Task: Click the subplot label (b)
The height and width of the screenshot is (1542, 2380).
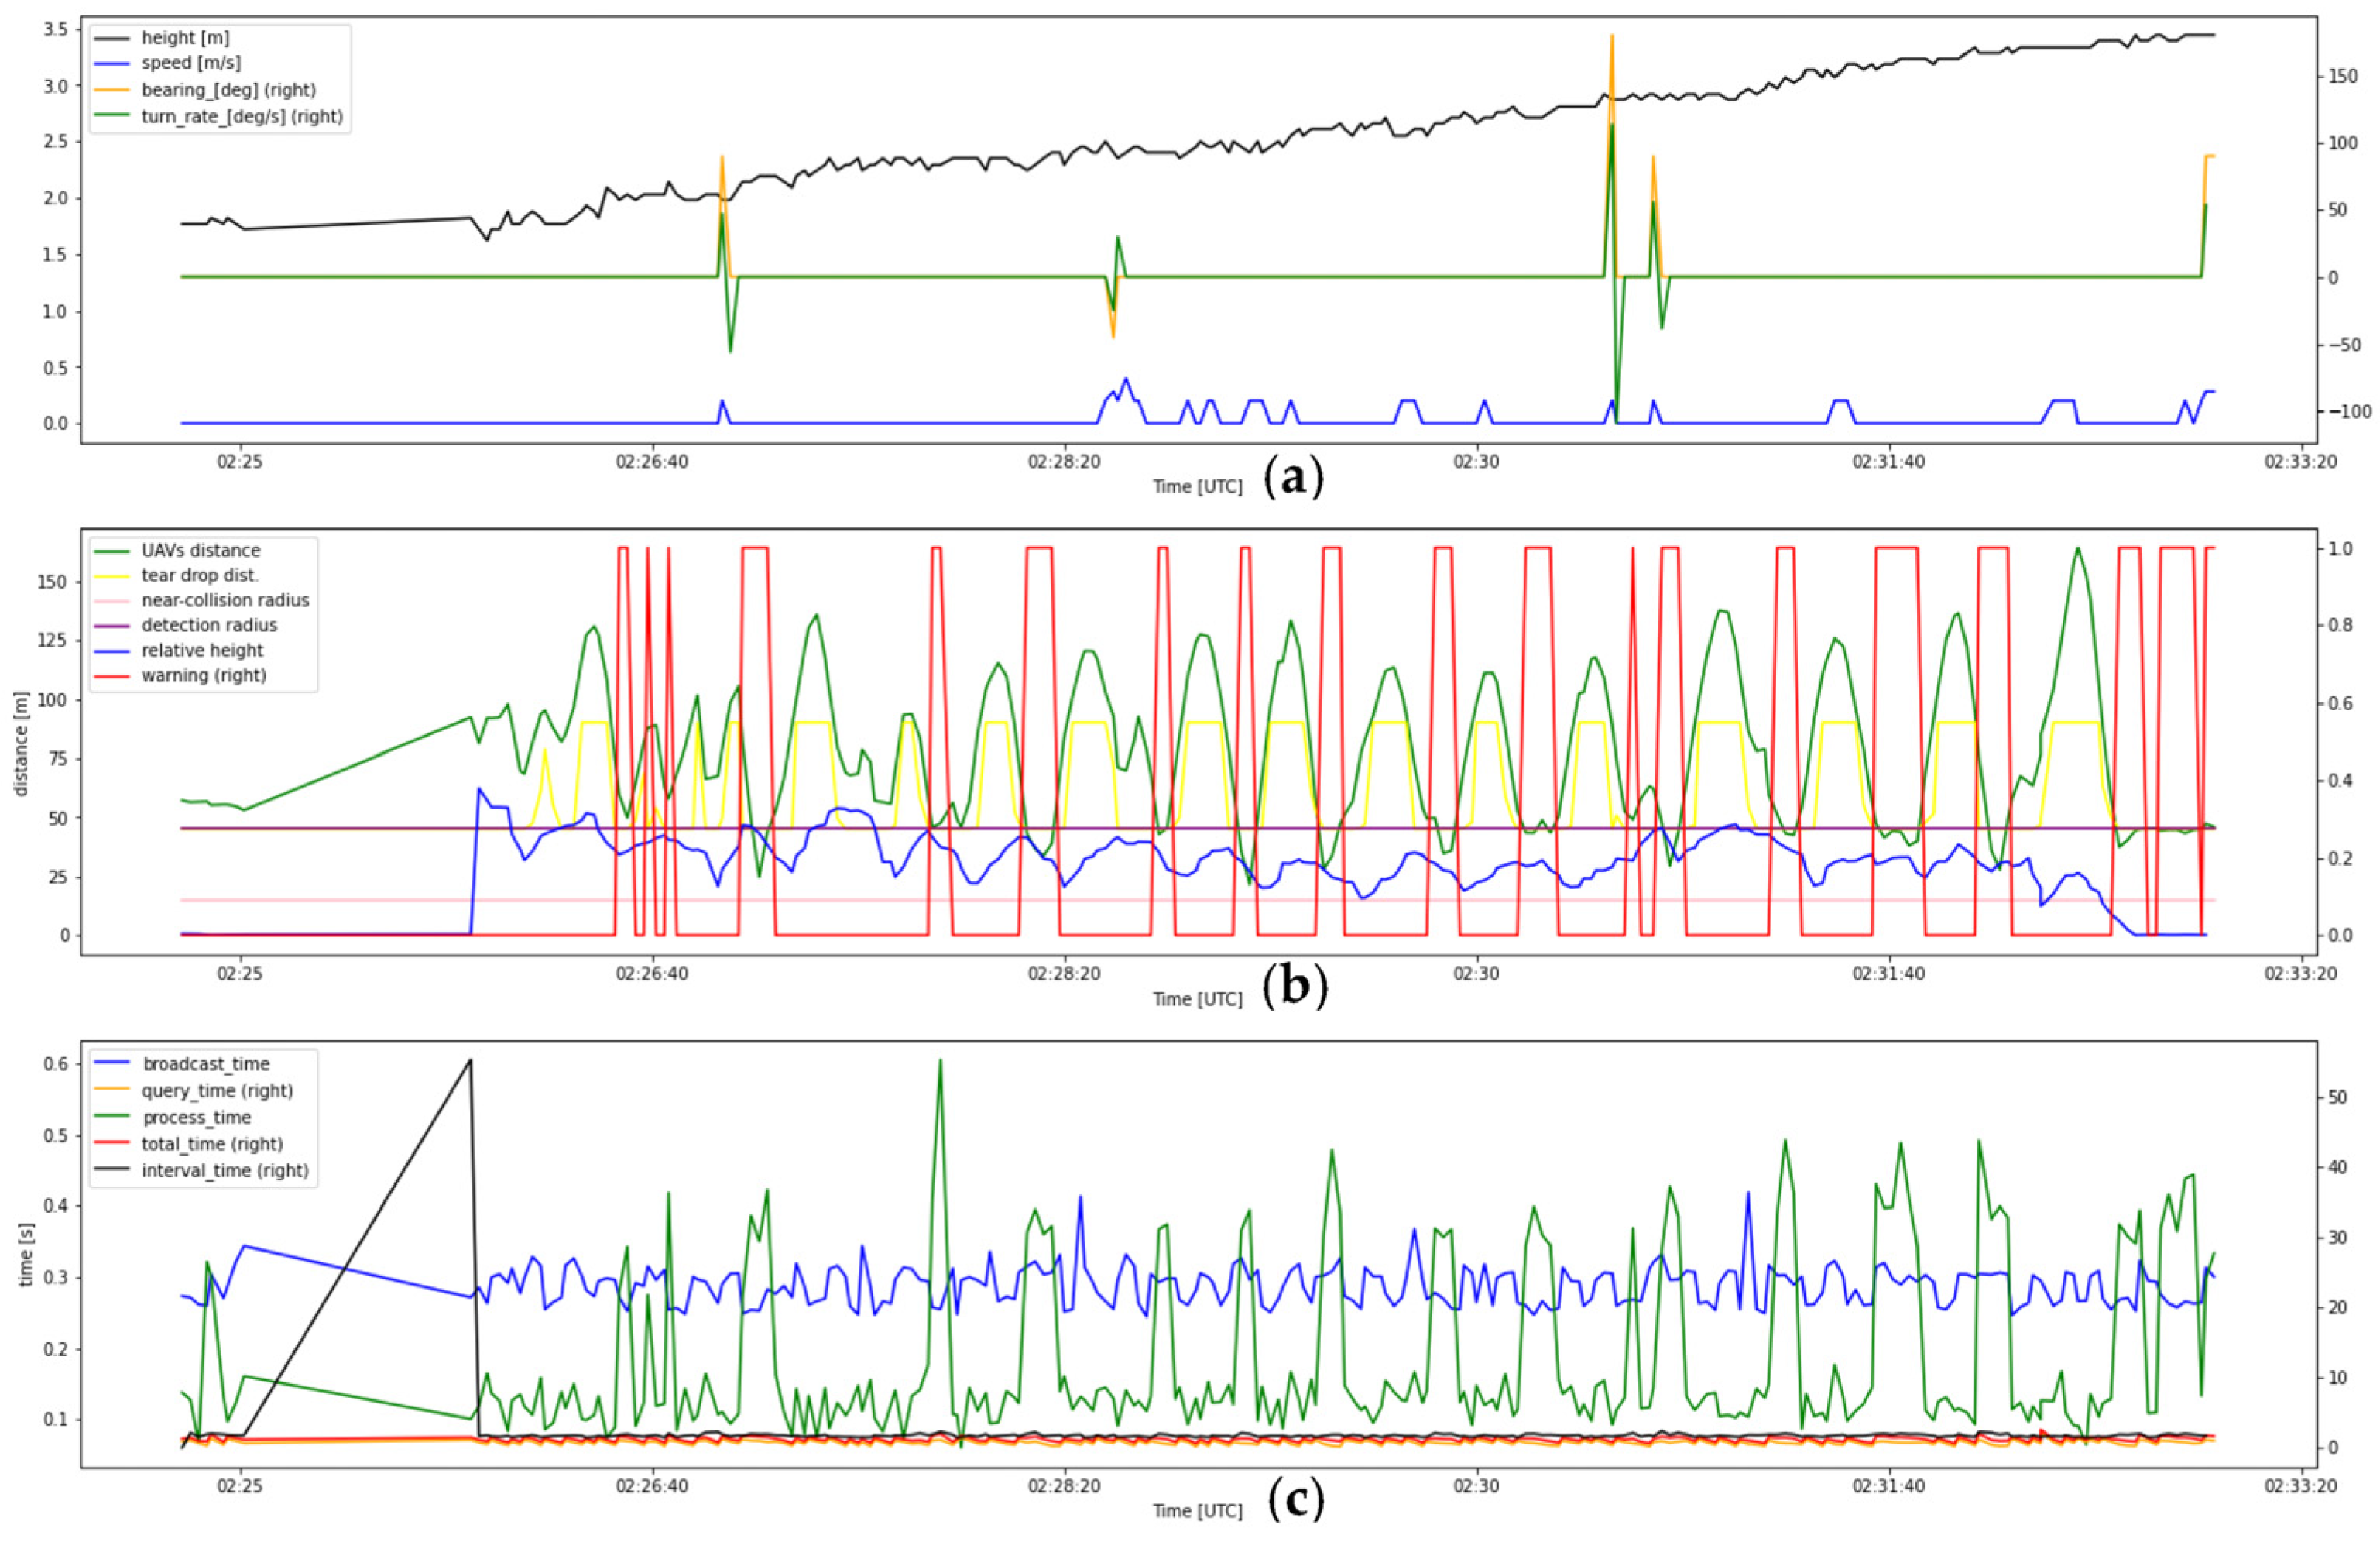Action: [x=1296, y=987]
